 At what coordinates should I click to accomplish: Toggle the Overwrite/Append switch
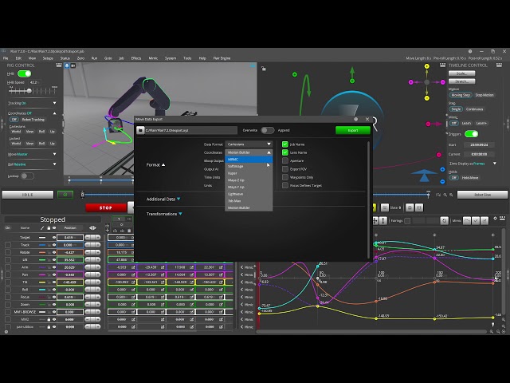pos(268,130)
